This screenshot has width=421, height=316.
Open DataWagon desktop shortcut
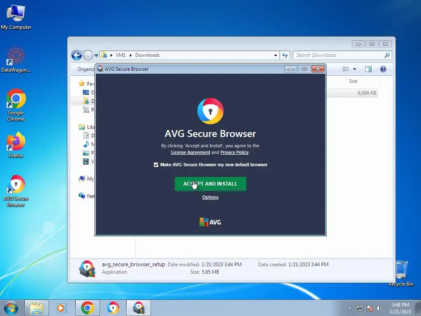16,60
